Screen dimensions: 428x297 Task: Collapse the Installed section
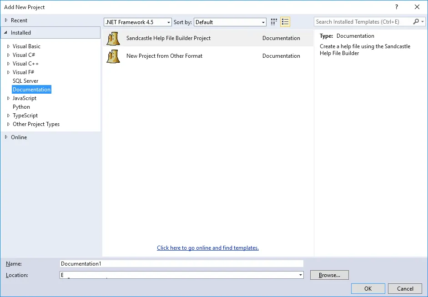click(x=6, y=32)
